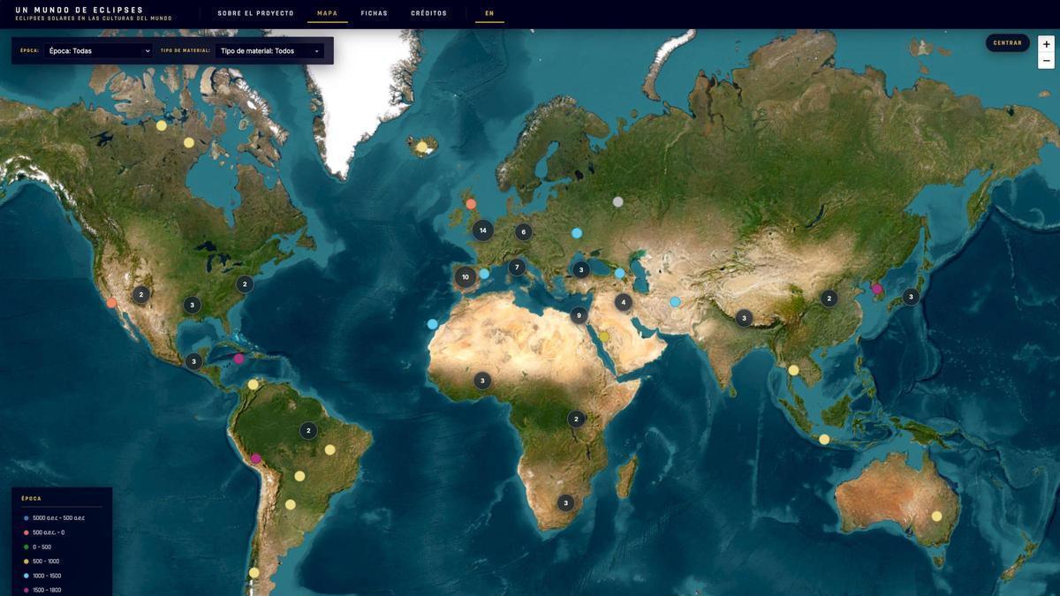The width and height of the screenshot is (1060, 596).
Task: Open the cluster of 2 over China
Action: pyautogui.click(x=829, y=298)
